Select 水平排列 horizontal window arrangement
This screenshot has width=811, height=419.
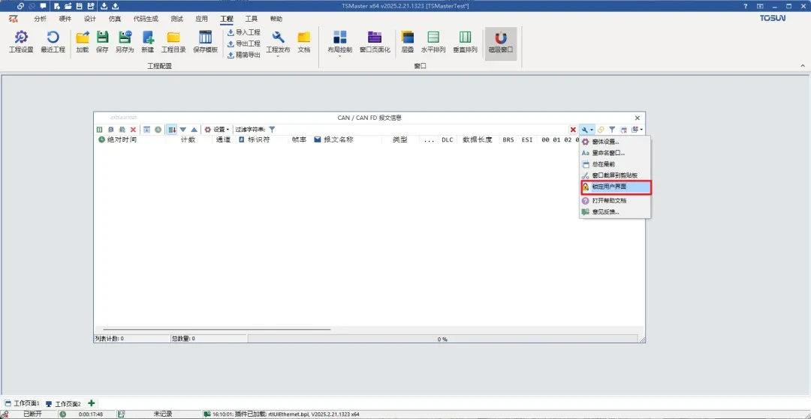(x=433, y=41)
